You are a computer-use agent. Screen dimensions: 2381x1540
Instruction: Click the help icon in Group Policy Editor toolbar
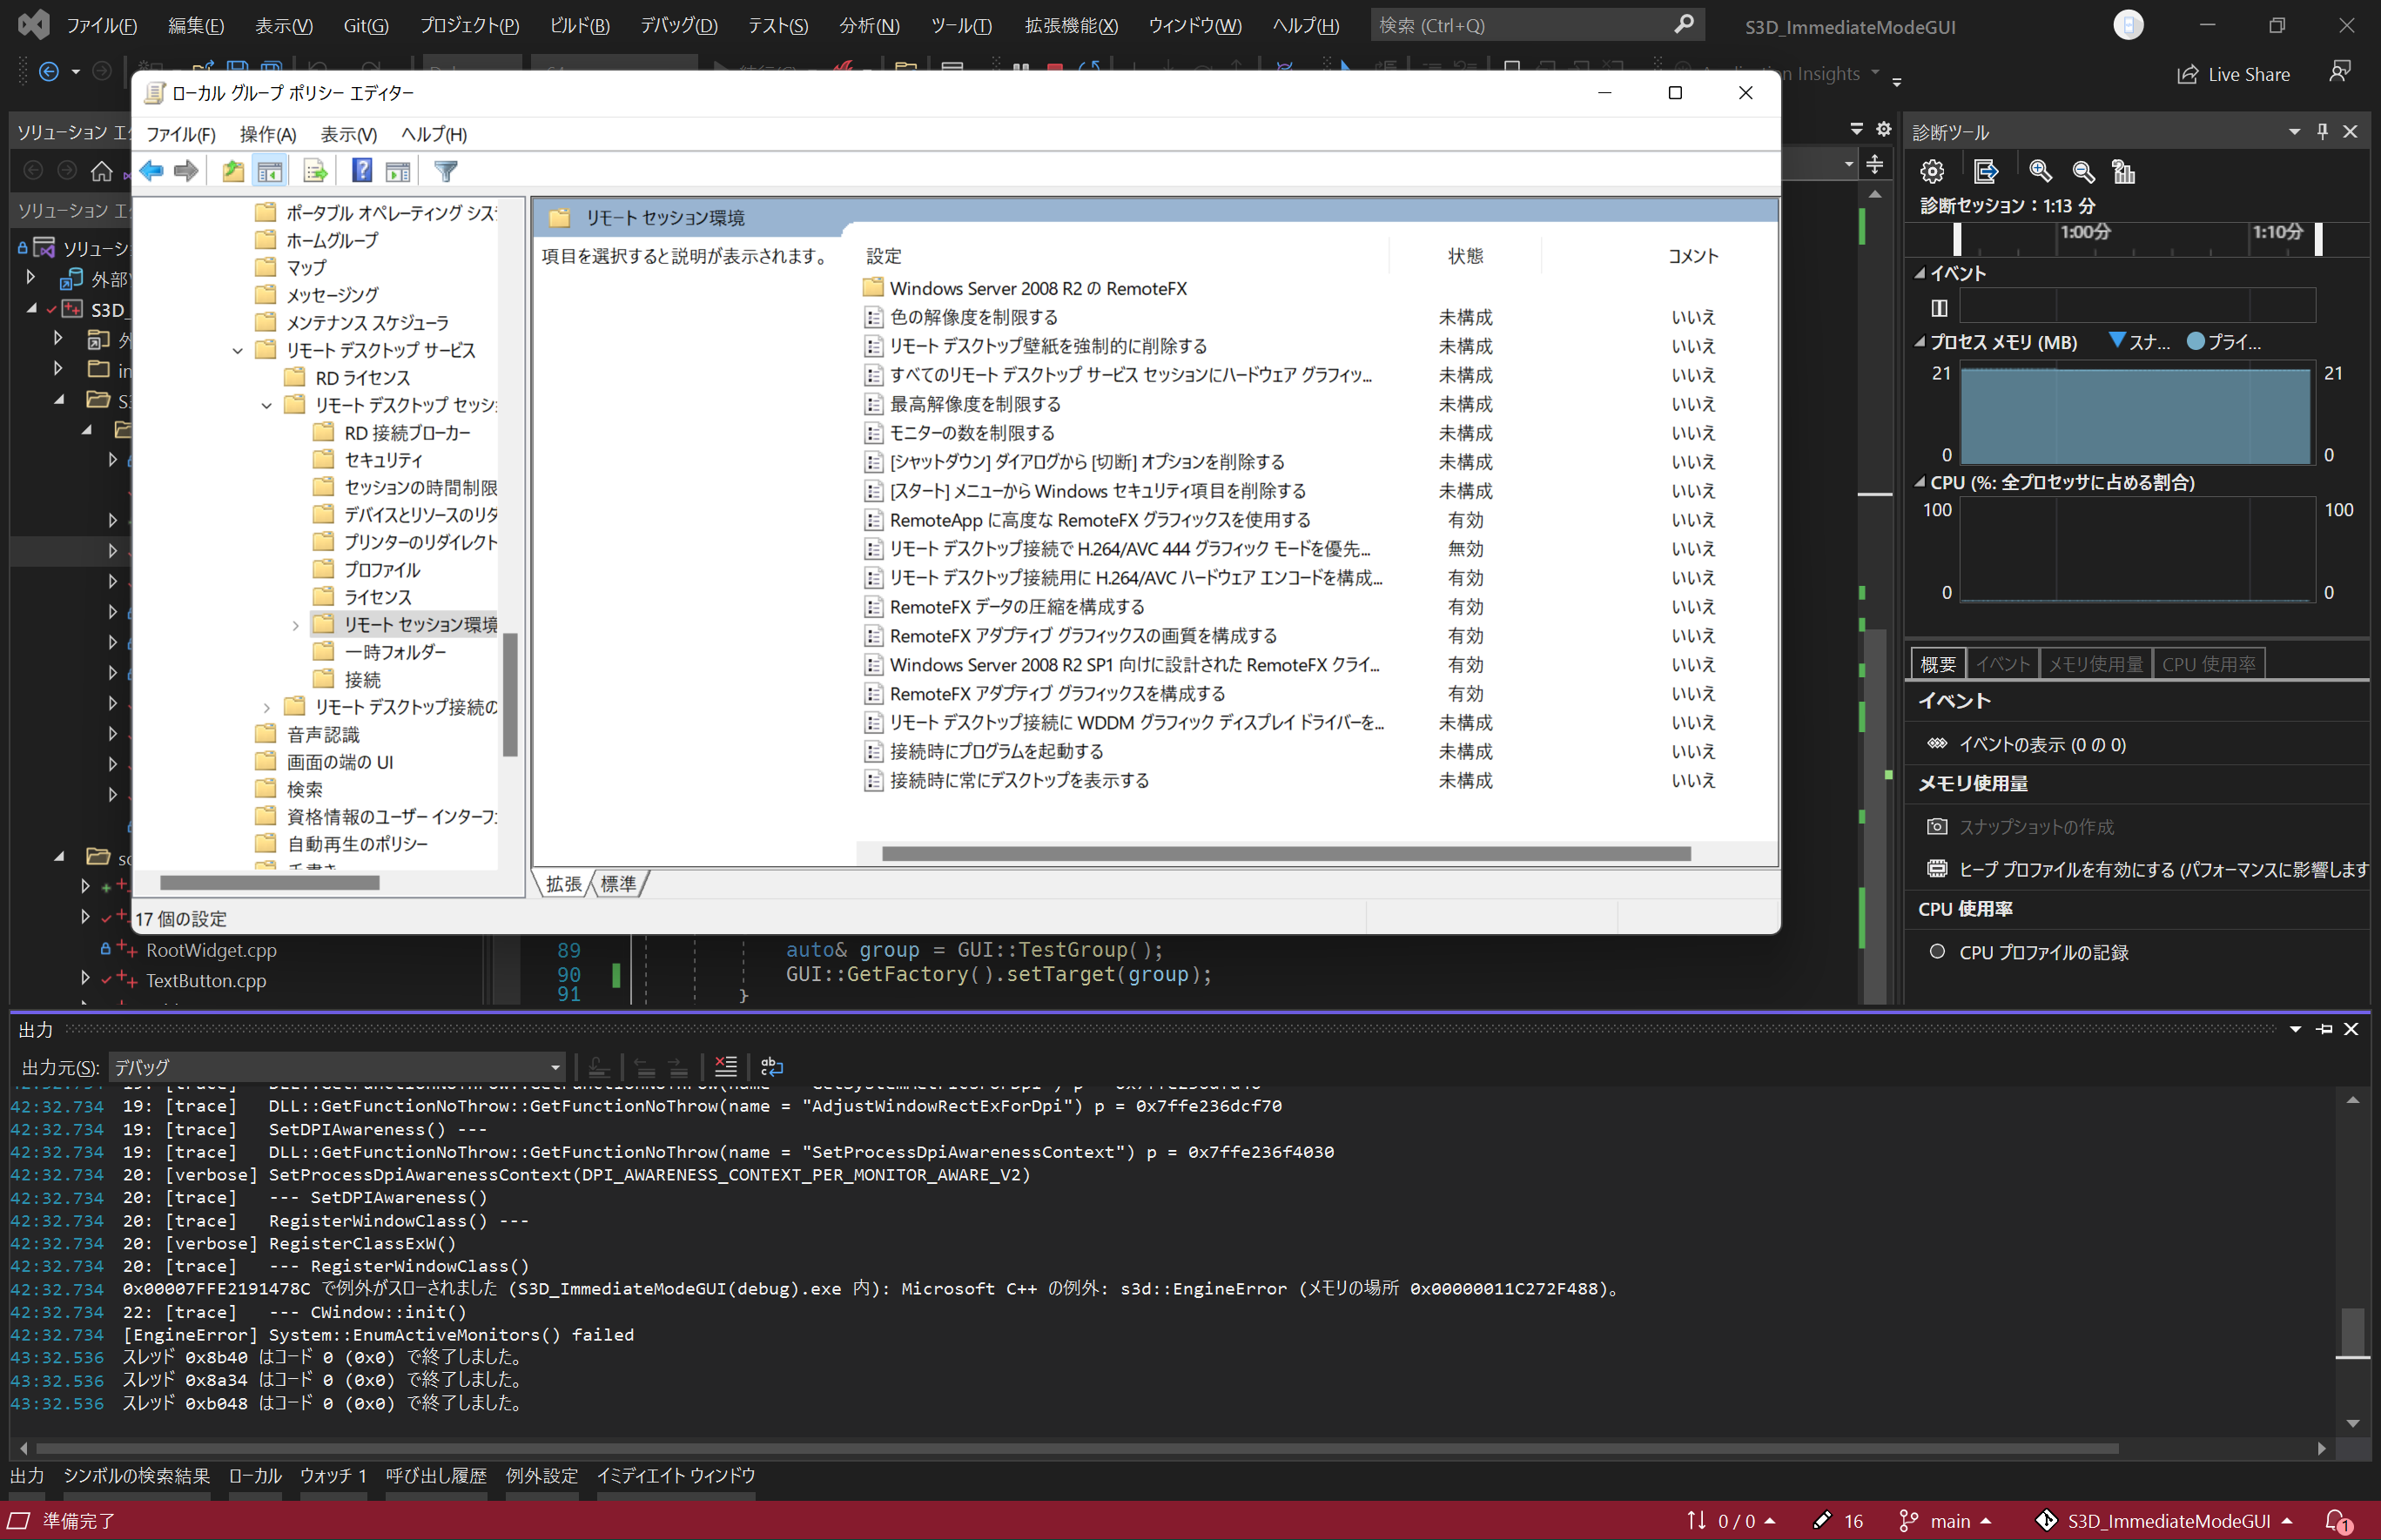click(361, 170)
